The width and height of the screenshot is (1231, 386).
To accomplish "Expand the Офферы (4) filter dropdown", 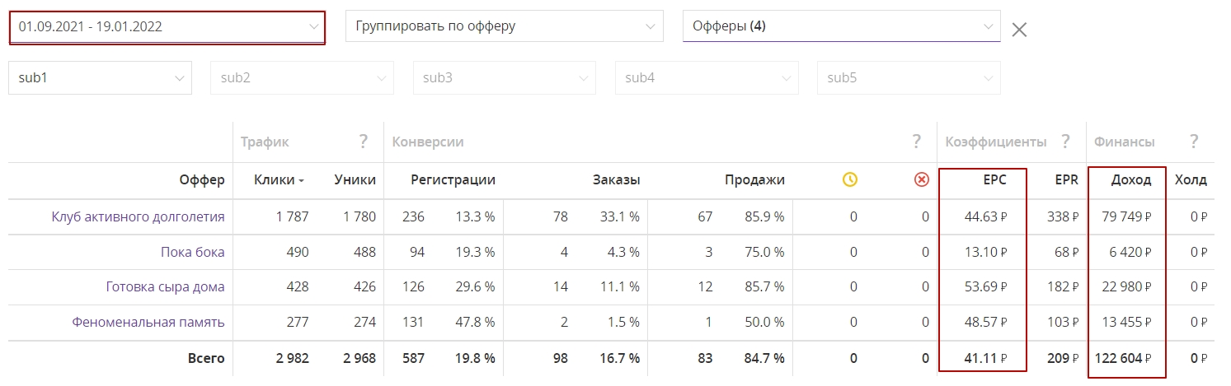I will coord(841,26).
